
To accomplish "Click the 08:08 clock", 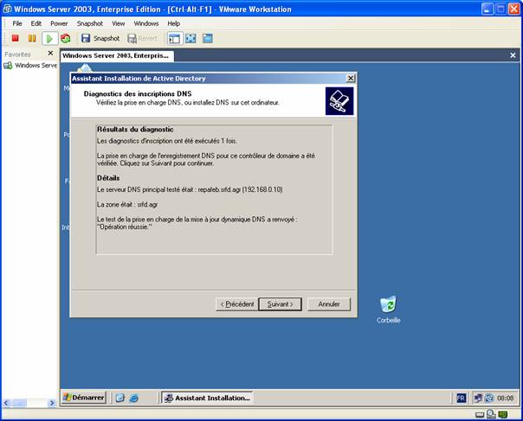I will [x=506, y=398].
